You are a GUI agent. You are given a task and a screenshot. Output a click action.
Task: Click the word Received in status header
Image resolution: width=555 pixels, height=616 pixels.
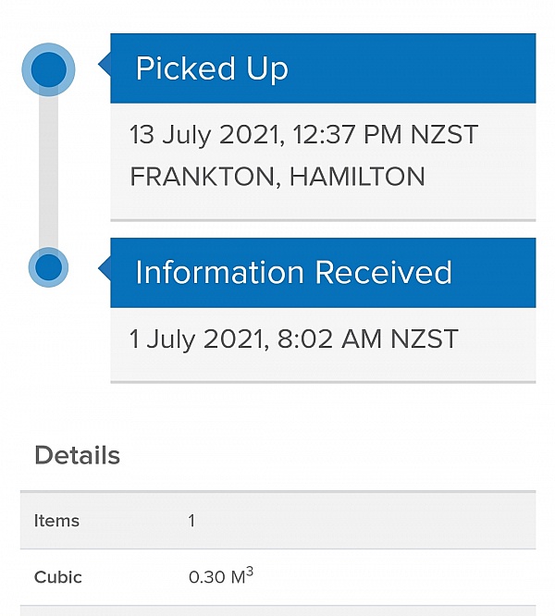384,272
